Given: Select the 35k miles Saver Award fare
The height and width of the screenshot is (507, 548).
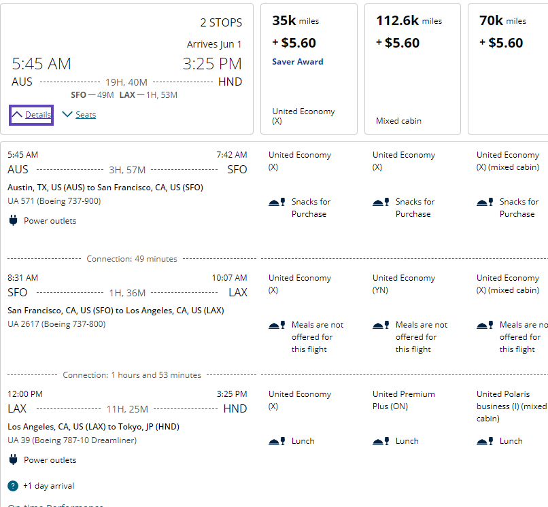Looking at the screenshot, I should point(308,69).
